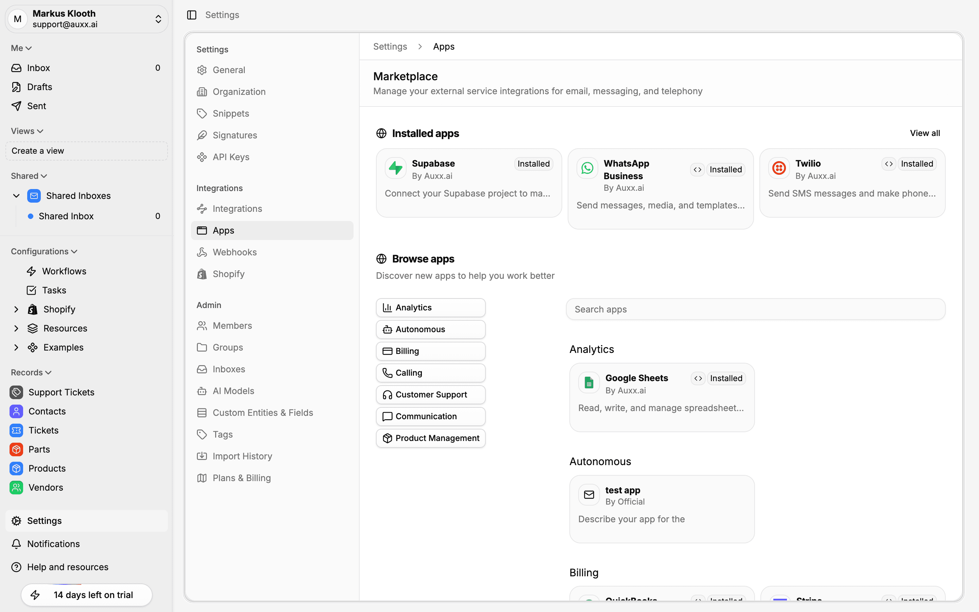Click the Supabase app logo
979x612 pixels.
click(x=396, y=168)
